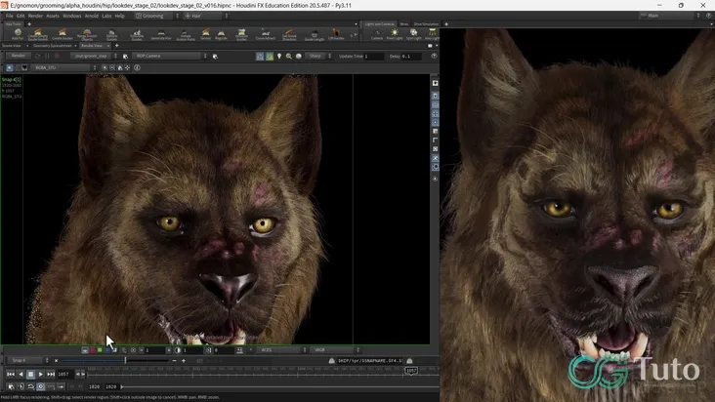Click the Isolate Groom Parts tool
The width and height of the screenshot is (715, 402).
pyautogui.click(x=186, y=34)
